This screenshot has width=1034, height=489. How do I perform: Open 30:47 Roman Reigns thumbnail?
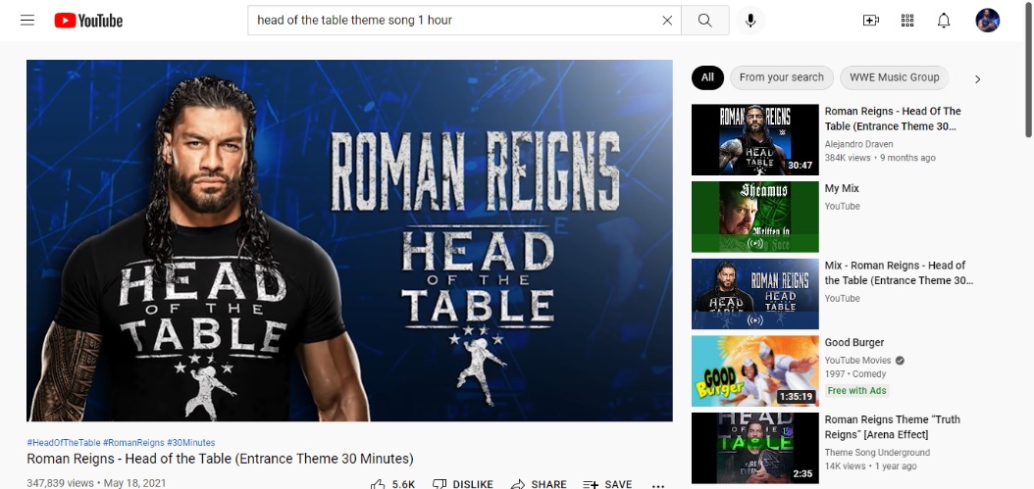coord(755,140)
